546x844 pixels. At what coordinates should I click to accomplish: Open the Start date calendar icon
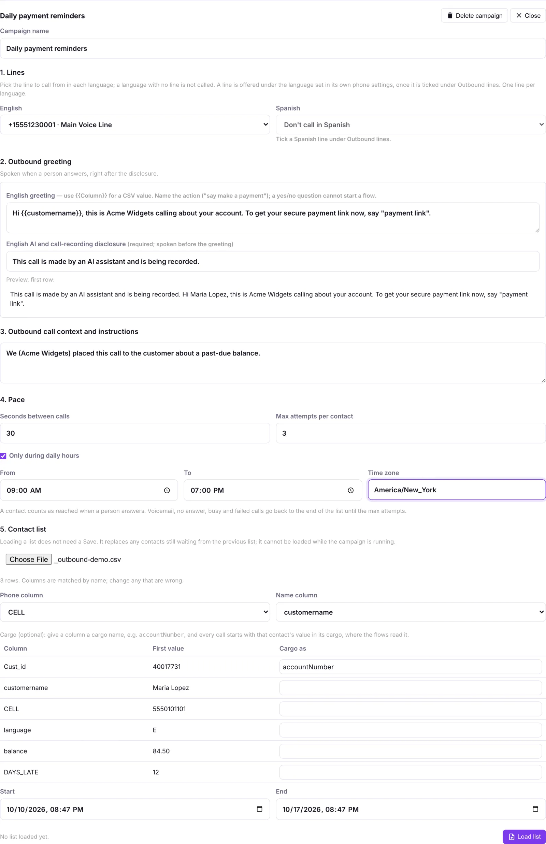coord(260,809)
